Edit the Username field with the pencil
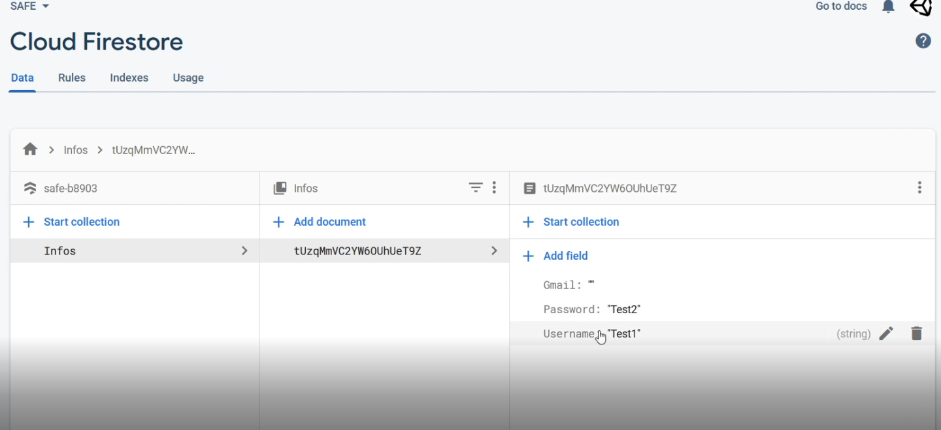The width and height of the screenshot is (941, 430). click(886, 333)
